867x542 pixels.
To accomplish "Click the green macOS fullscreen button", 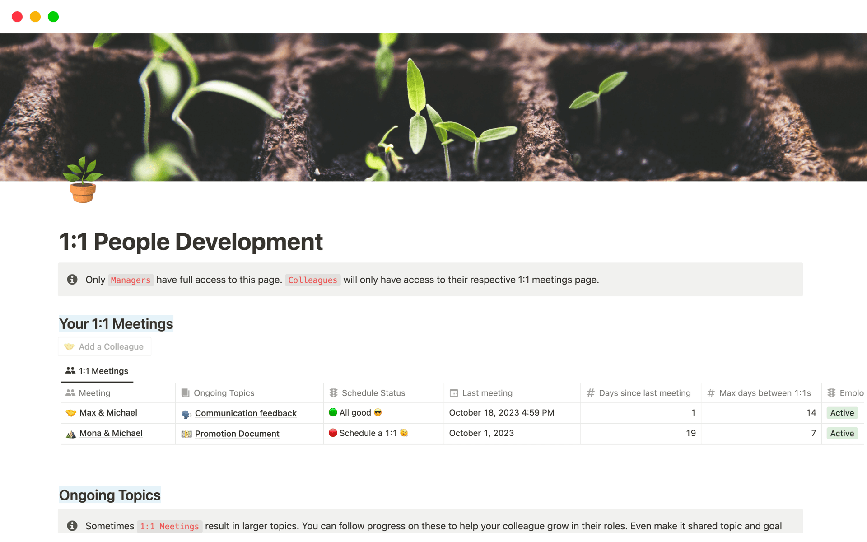I will click(x=53, y=17).
